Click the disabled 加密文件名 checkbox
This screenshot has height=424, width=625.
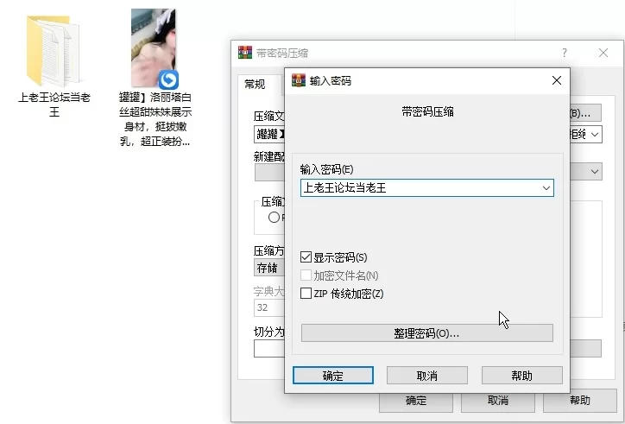[306, 275]
